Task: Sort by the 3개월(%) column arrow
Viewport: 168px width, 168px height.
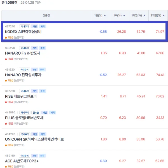Action: pos(164,15)
